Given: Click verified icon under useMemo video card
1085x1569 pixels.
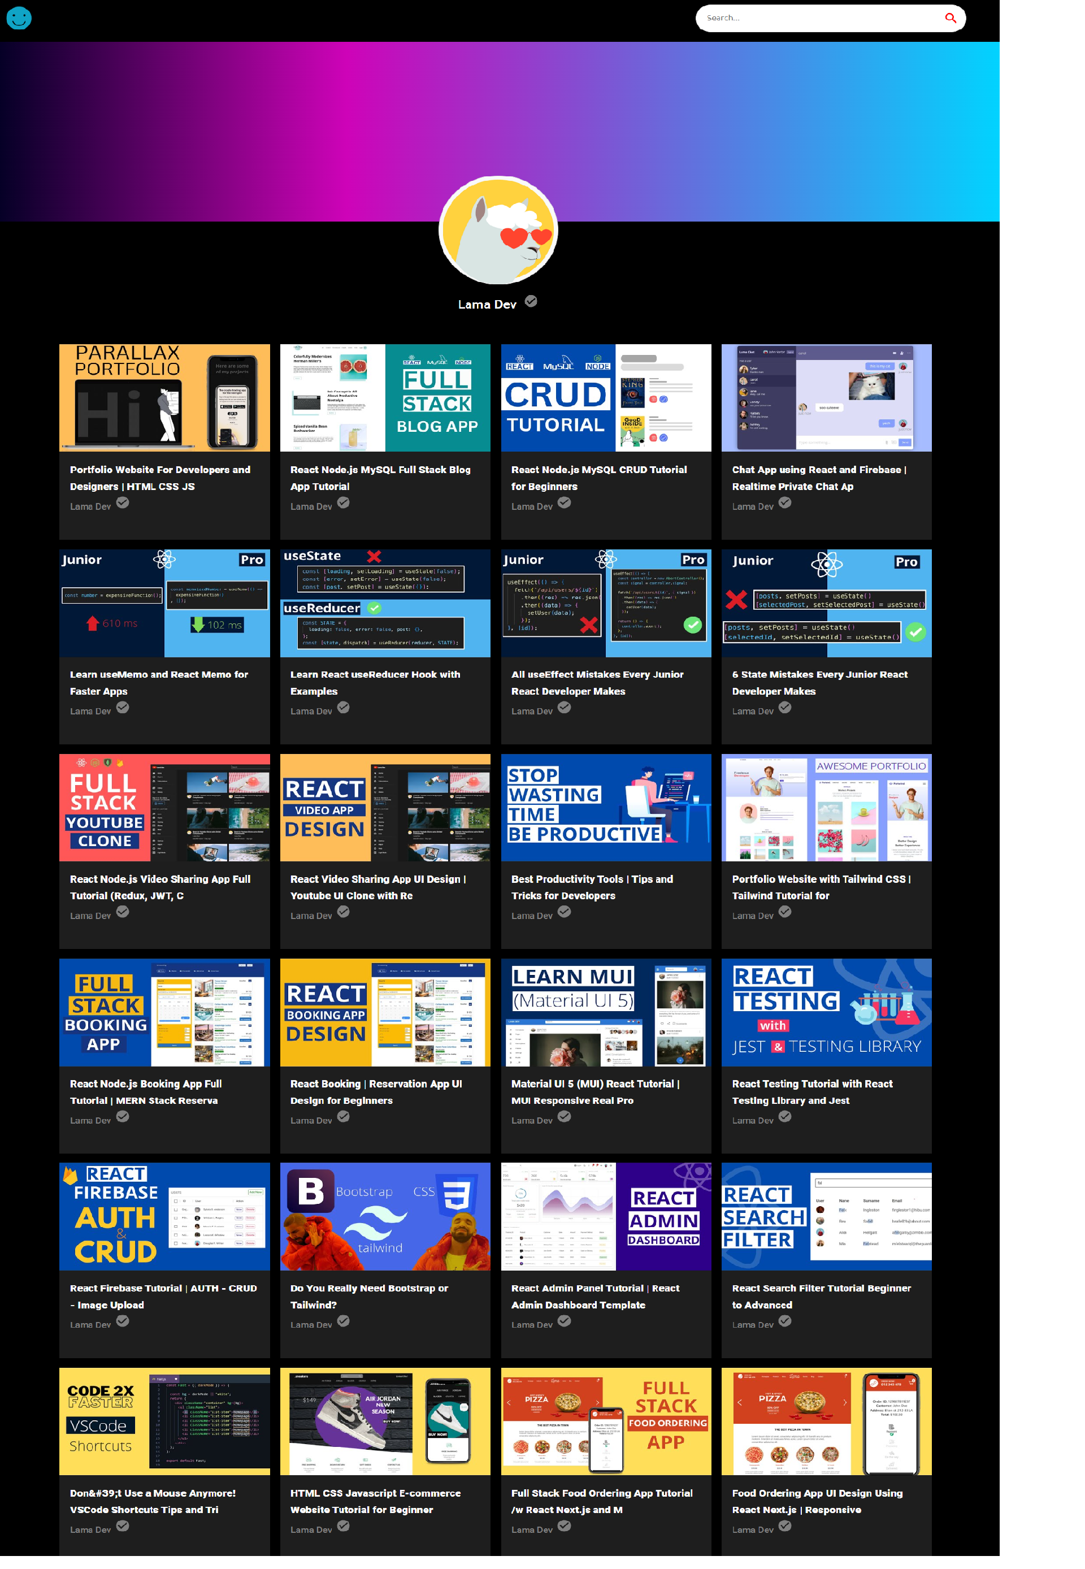Looking at the screenshot, I should tap(123, 708).
